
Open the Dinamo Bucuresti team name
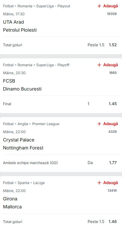pyautogui.click(x=22, y=89)
